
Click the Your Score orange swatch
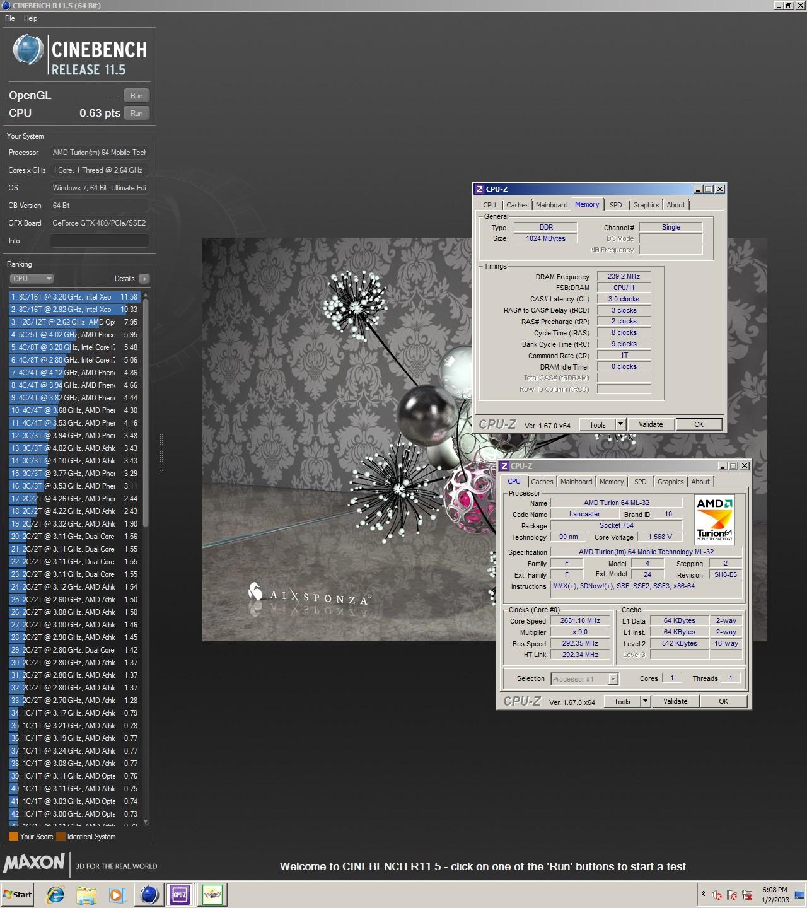tap(13, 837)
